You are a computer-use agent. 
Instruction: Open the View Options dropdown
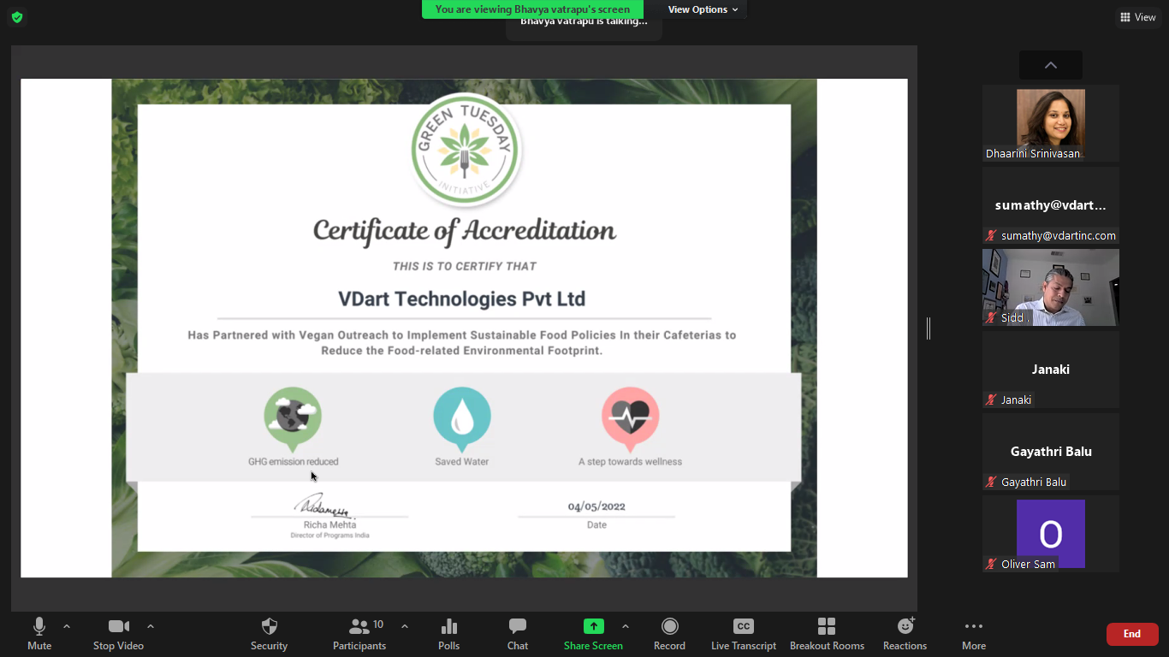pyautogui.click(x=703, y=9)
